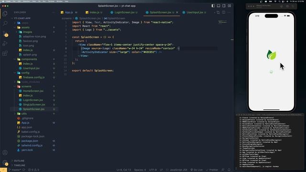Open yarn.lock file
Screen dimensions: 306x172
pyautogui.click(x=27, y=150)
